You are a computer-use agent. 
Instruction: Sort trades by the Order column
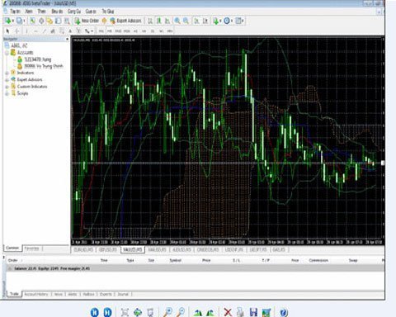[x=13, y=260]
